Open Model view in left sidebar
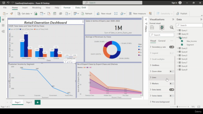 3,31
